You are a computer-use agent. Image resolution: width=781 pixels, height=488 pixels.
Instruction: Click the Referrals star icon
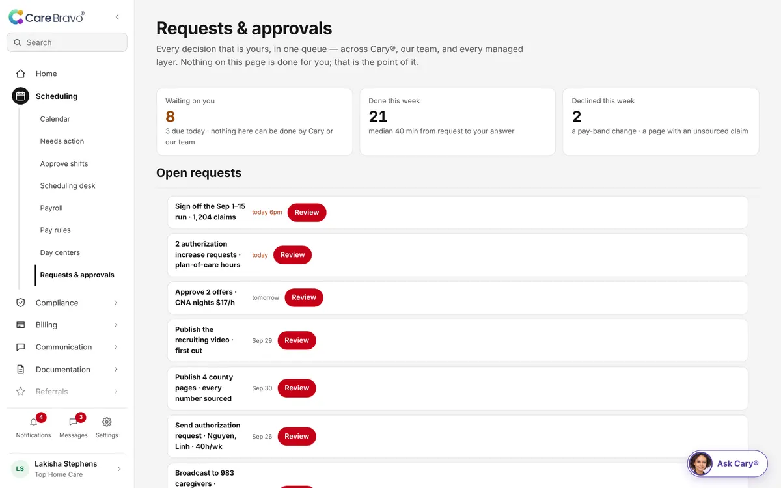[x=21, y=392]
